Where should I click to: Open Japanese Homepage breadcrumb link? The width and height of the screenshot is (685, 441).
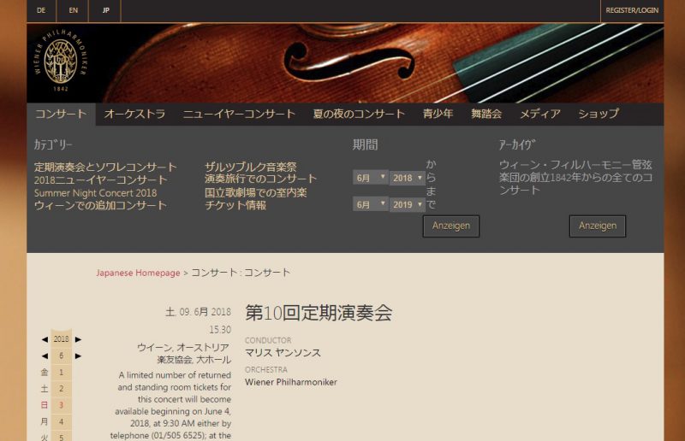coord(138,273)
